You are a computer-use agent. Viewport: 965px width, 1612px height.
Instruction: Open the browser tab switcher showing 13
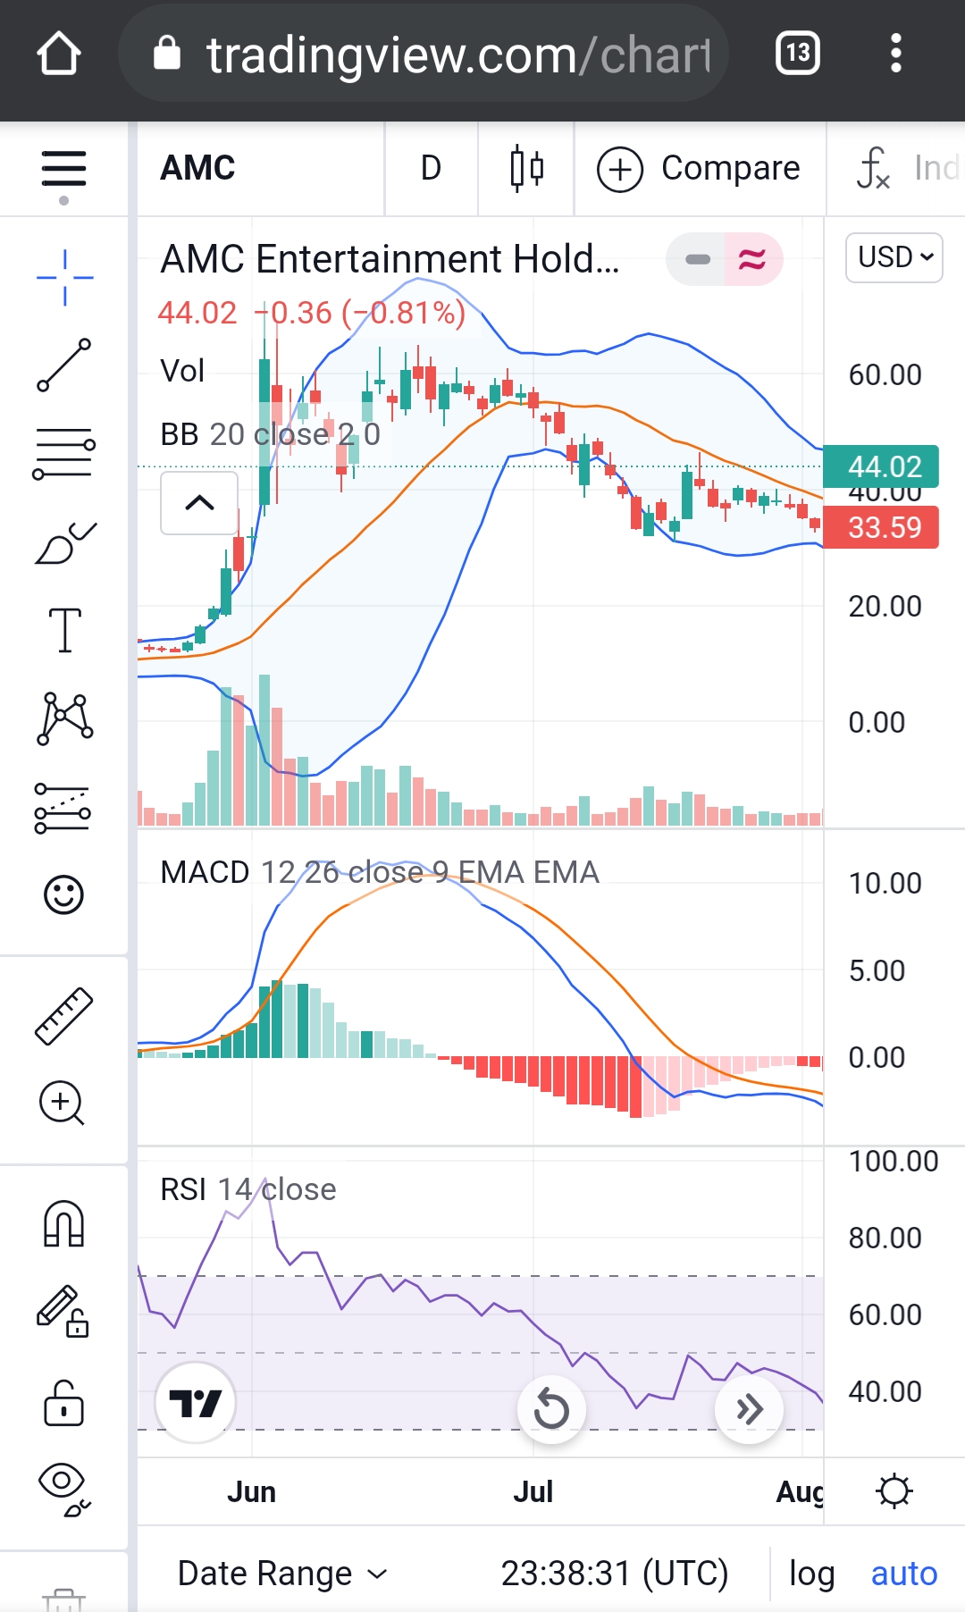798,54
